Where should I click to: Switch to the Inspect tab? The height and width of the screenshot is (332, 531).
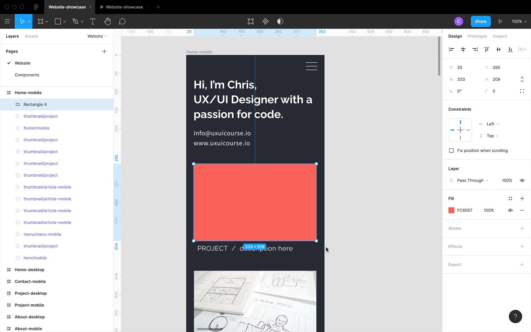tap(500, 36)
